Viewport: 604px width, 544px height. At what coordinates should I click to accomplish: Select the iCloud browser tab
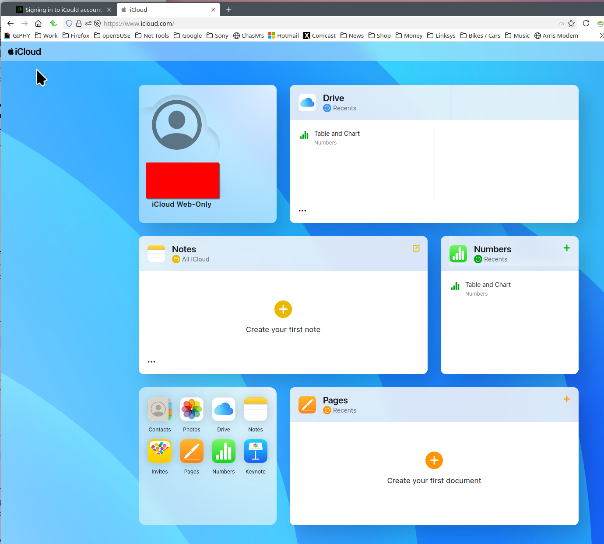click(x=169, y=10)
